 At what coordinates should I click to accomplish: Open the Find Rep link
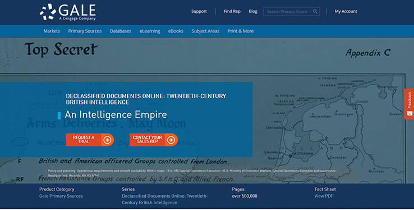coord(232,11)
